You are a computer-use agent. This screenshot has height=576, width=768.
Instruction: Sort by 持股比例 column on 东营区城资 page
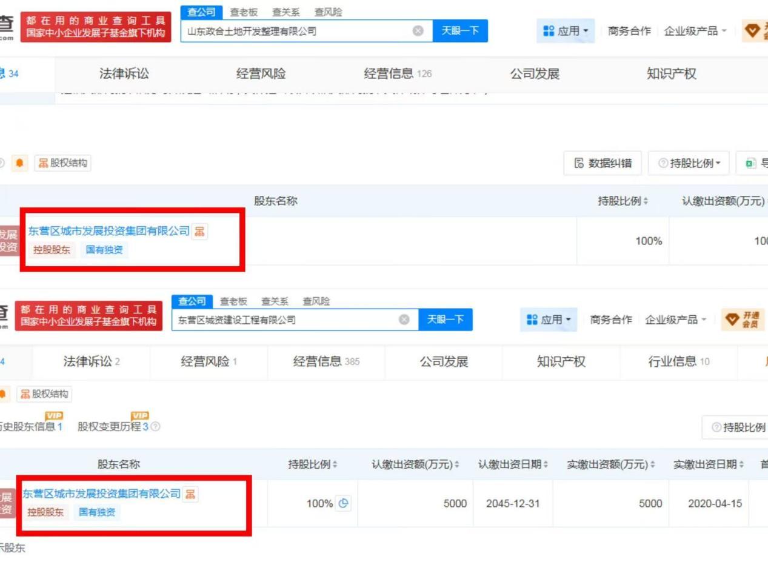point(335,464)
